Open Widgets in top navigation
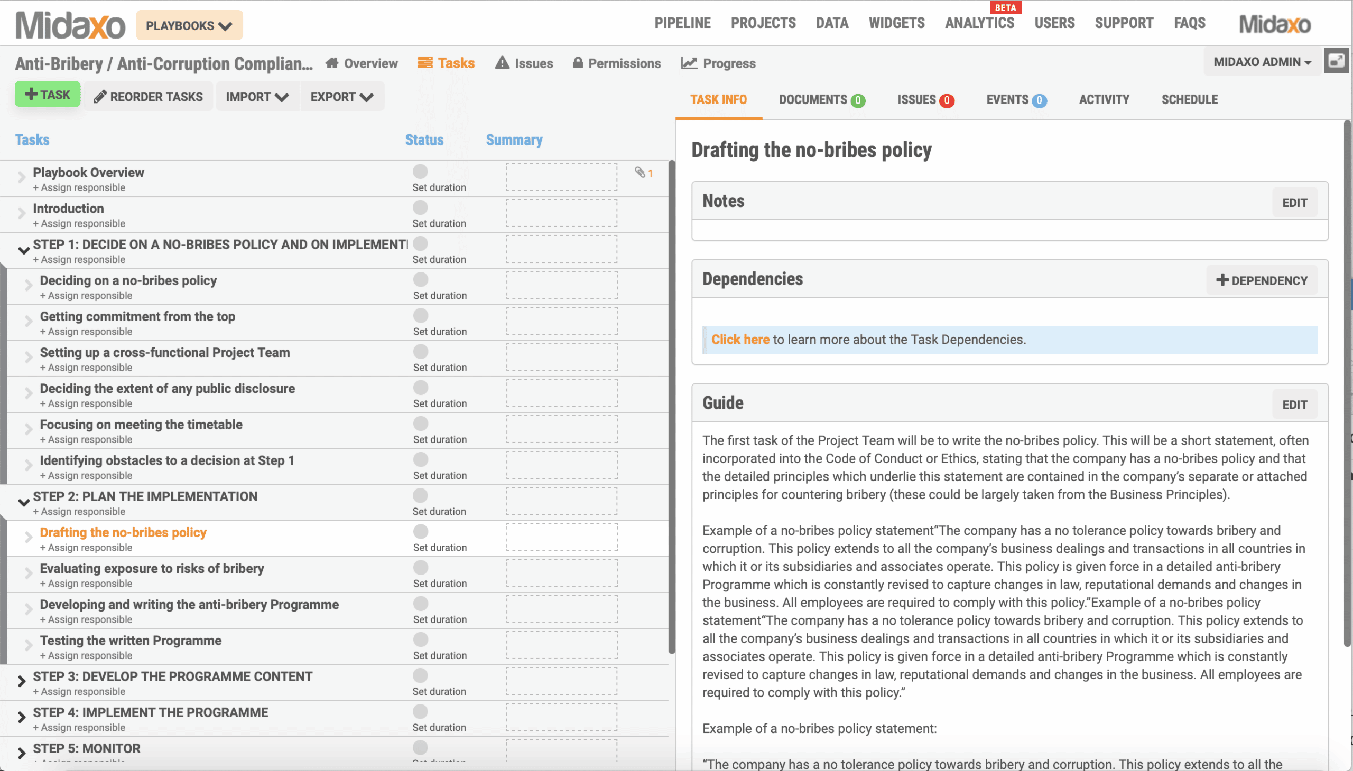Image resolution: width=1353 pixels, height=771 pixels. [x=897, y=23]
